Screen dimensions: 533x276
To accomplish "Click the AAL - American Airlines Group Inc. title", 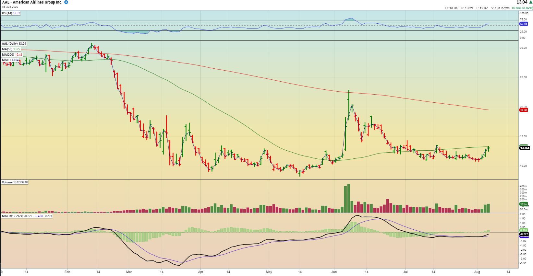I will [32, 2].
